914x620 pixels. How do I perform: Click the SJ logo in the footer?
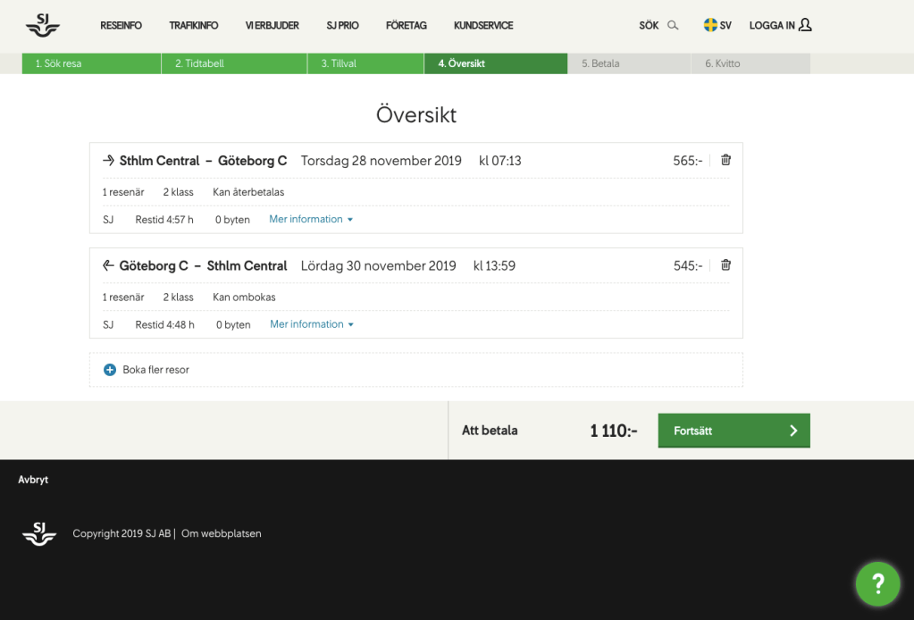(x=39, y=533)
